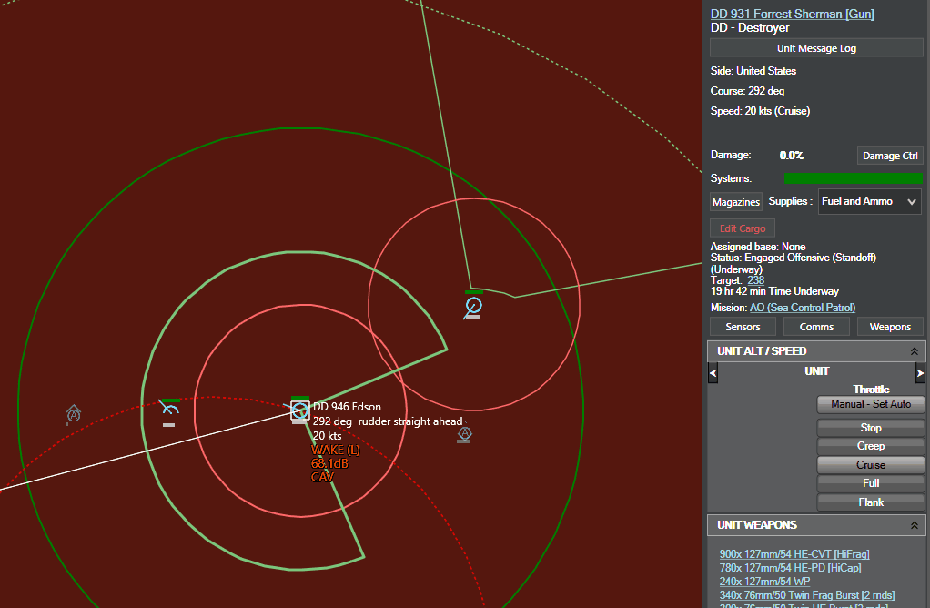Collapse the UNIT ALT / SPEED panel

pos(914,351)
